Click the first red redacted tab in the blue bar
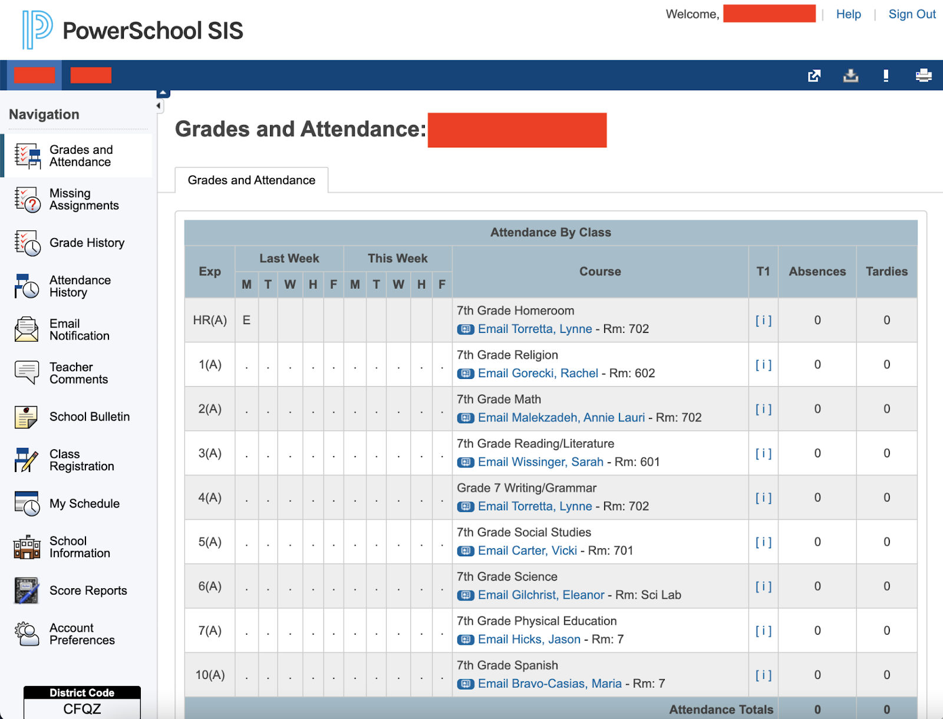943x719 pixels. (x=34, y=75)
